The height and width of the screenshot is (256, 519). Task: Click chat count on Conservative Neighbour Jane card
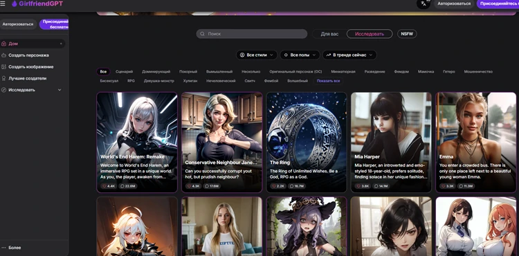(212, 186)
